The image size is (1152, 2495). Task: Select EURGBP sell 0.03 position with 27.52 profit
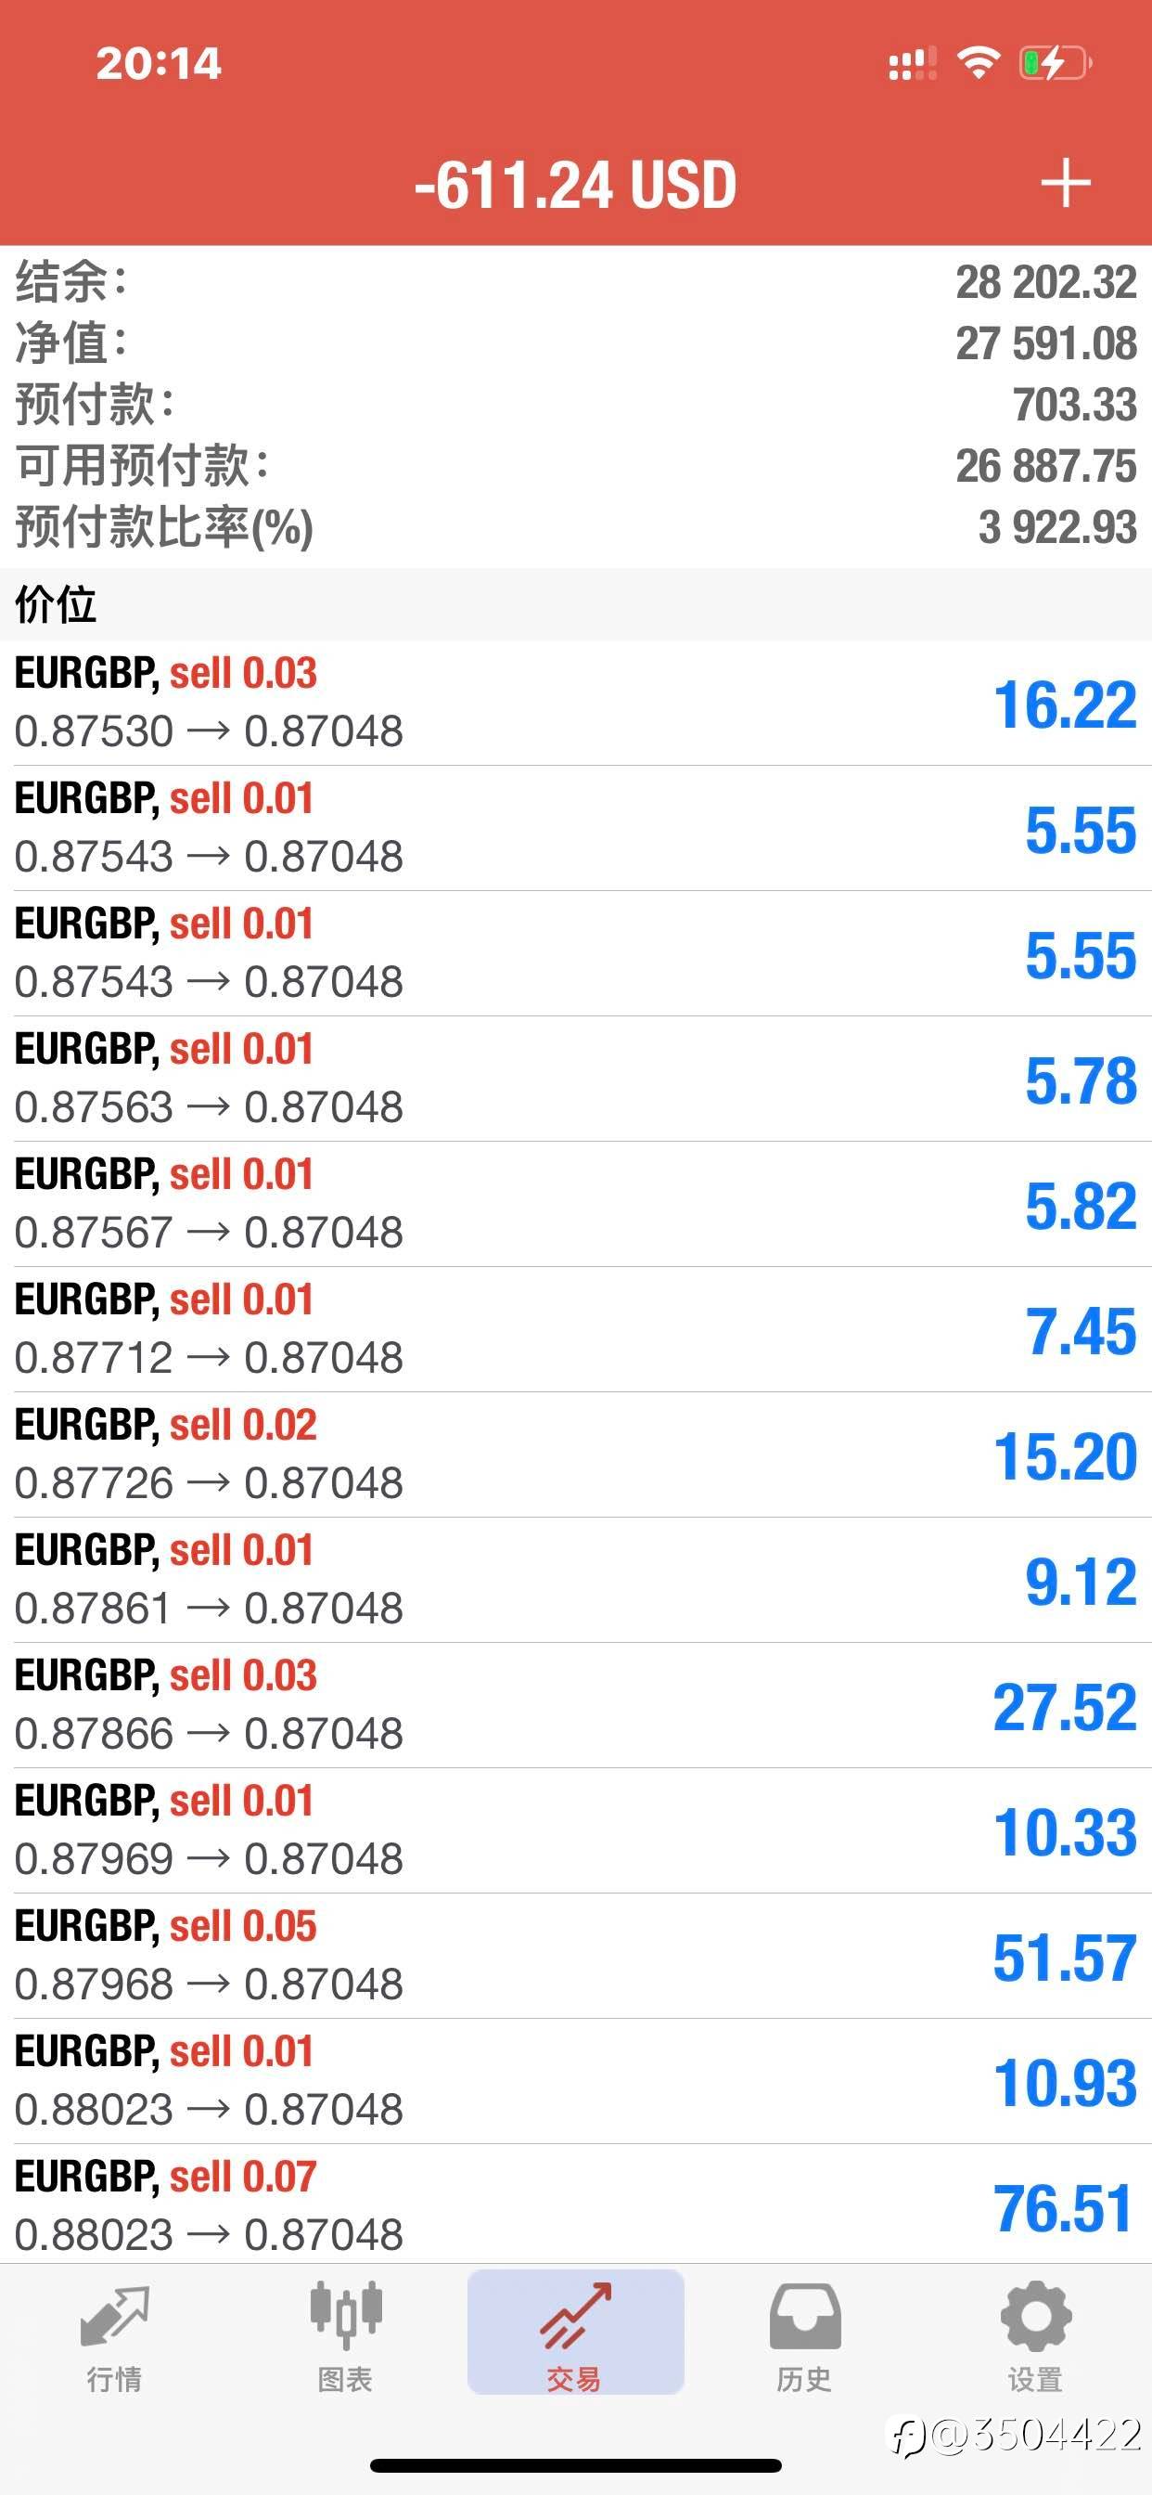[576, 1705]
